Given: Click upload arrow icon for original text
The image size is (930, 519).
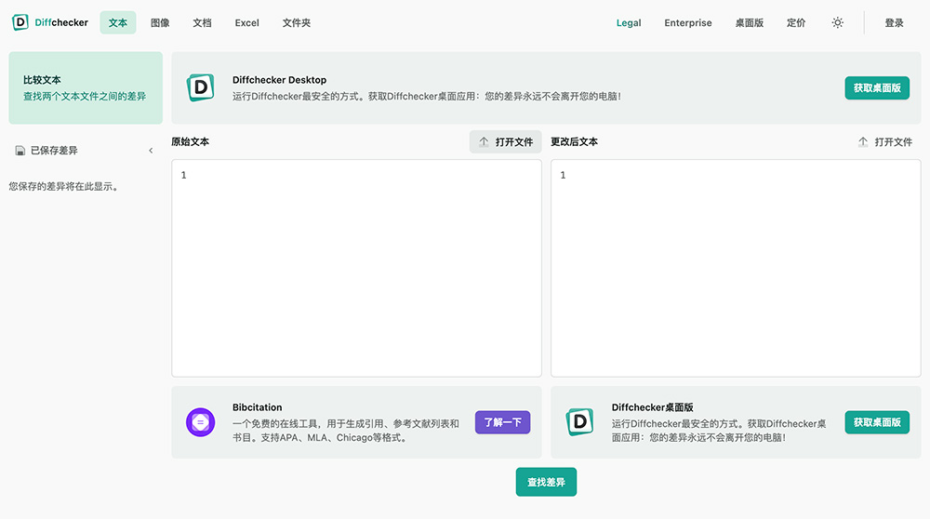Looking at the screenshot, I should tap(484, 141).
